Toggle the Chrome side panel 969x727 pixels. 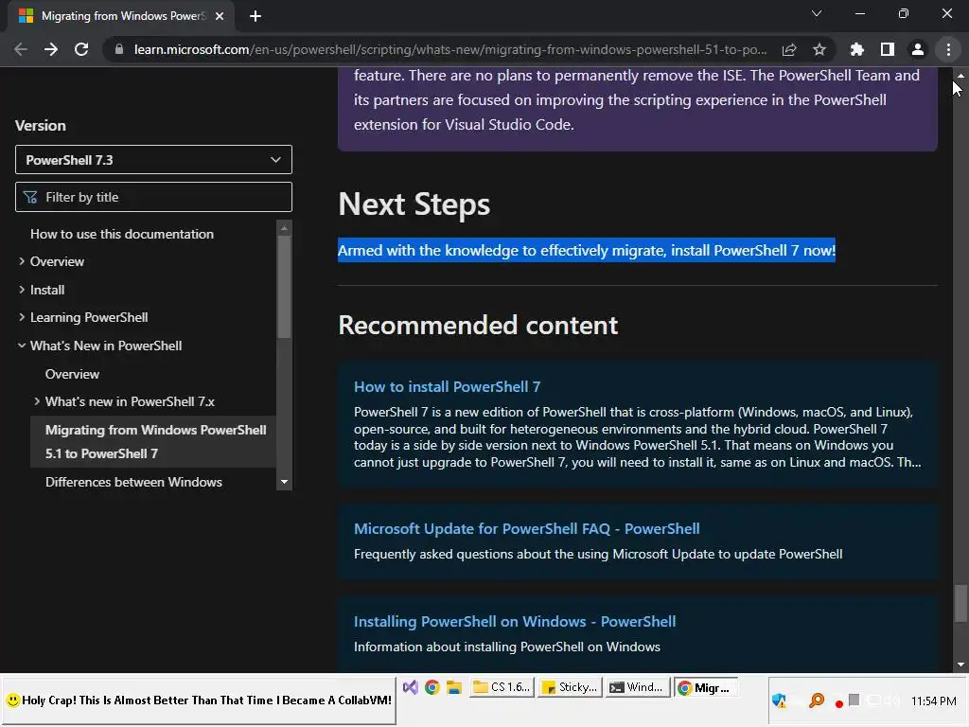888,49
